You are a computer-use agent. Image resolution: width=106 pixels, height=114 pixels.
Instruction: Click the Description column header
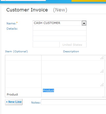point(71,51)
